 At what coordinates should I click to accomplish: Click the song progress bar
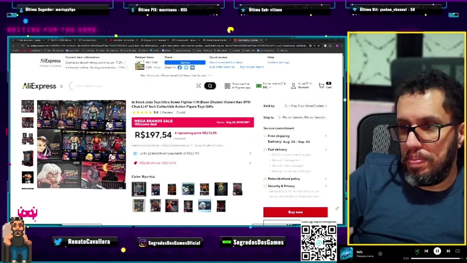437,258
